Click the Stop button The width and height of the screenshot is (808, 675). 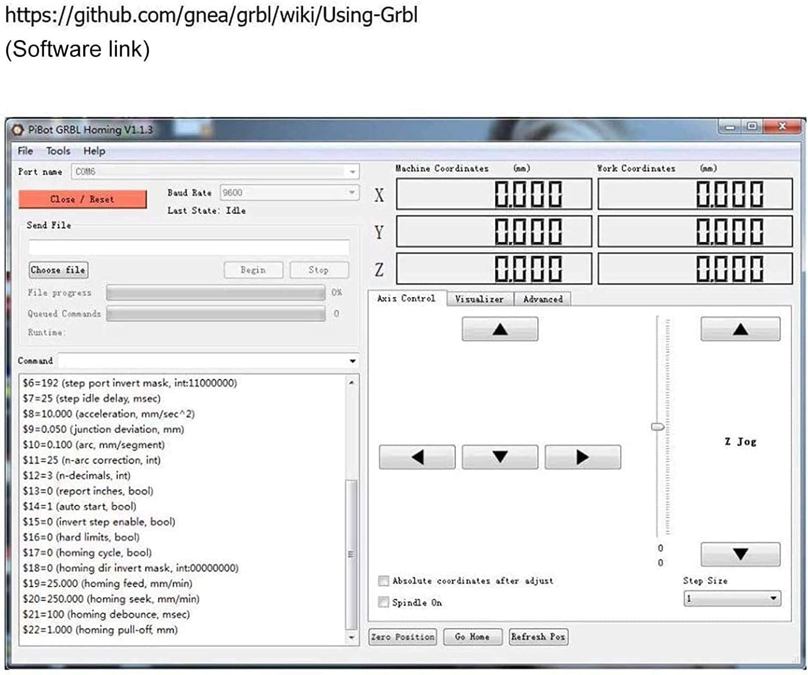tap(319, 270)
